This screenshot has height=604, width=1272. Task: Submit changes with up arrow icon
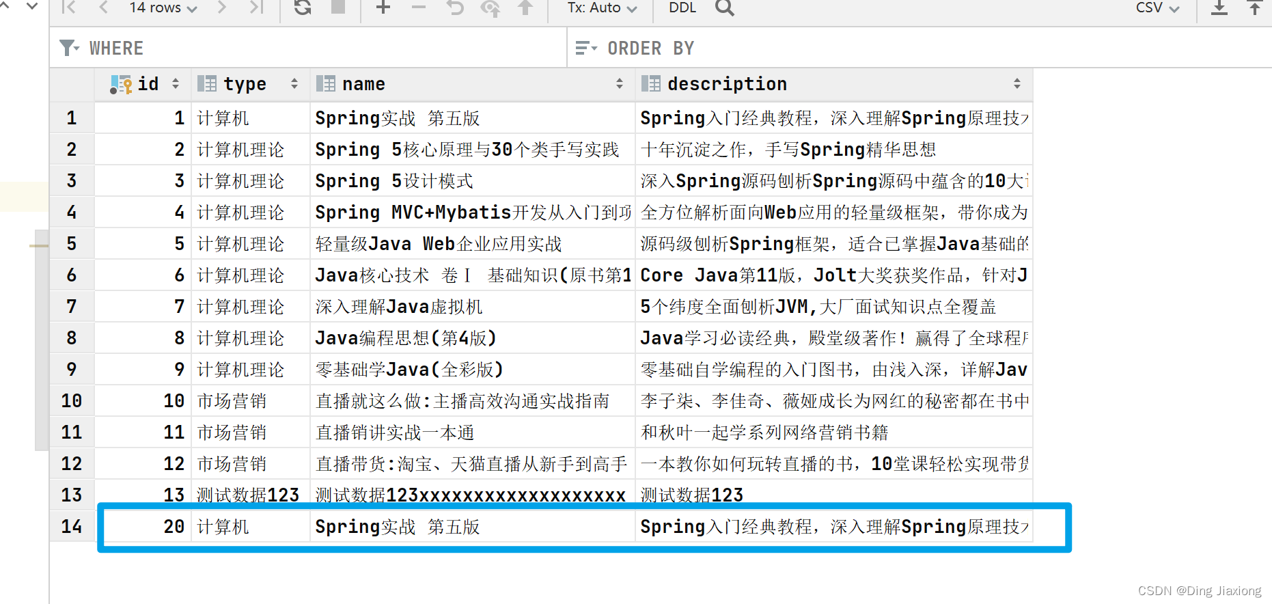(x=525, y=8)
